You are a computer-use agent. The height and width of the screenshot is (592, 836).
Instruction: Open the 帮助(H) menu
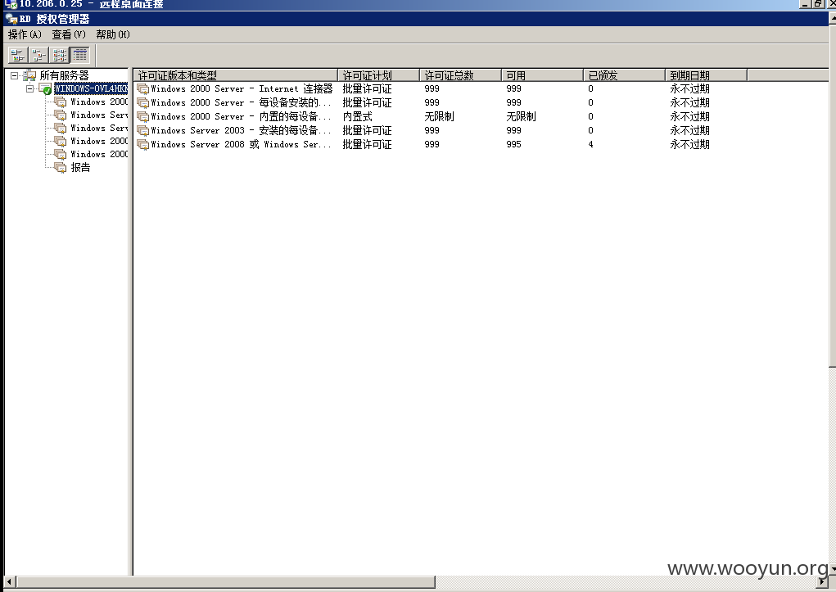pos(112,34)
